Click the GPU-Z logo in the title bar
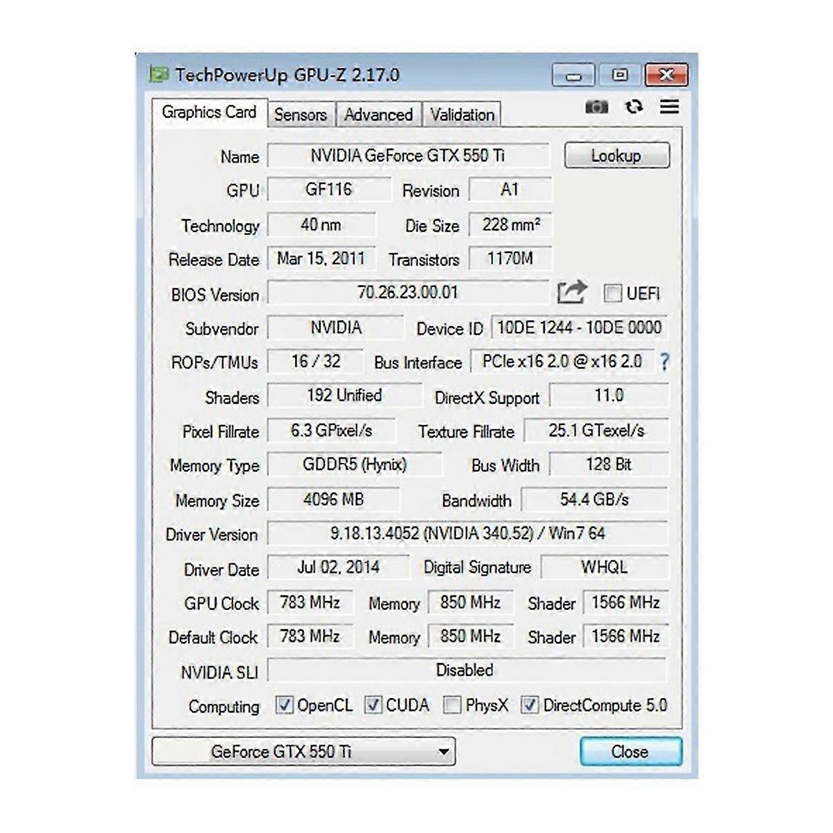Viewport: 833px width, 833px height. [159, 73]
